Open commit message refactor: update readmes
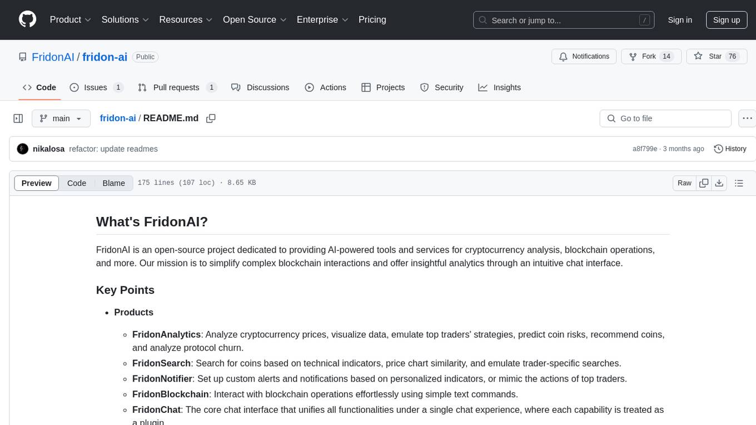Image resolution: width=756 pixels, height=425 pixels. (x=113, y=149)
